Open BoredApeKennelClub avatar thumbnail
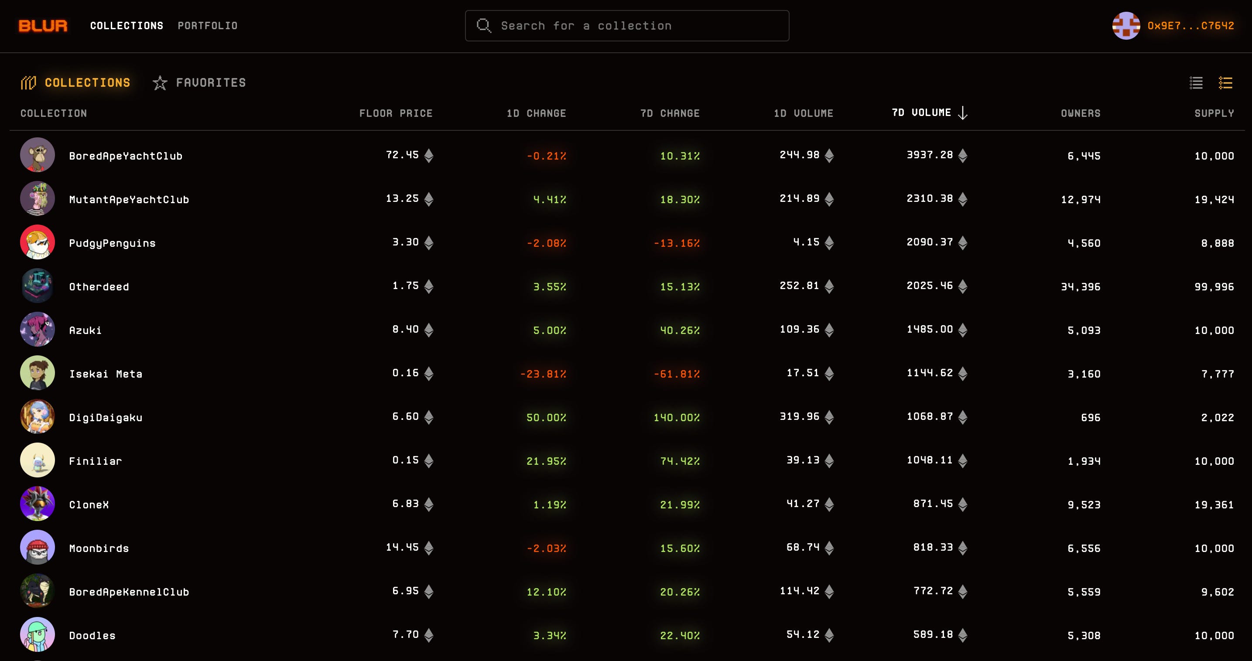This screenshot has width=1252, height=661. point(38,591)
